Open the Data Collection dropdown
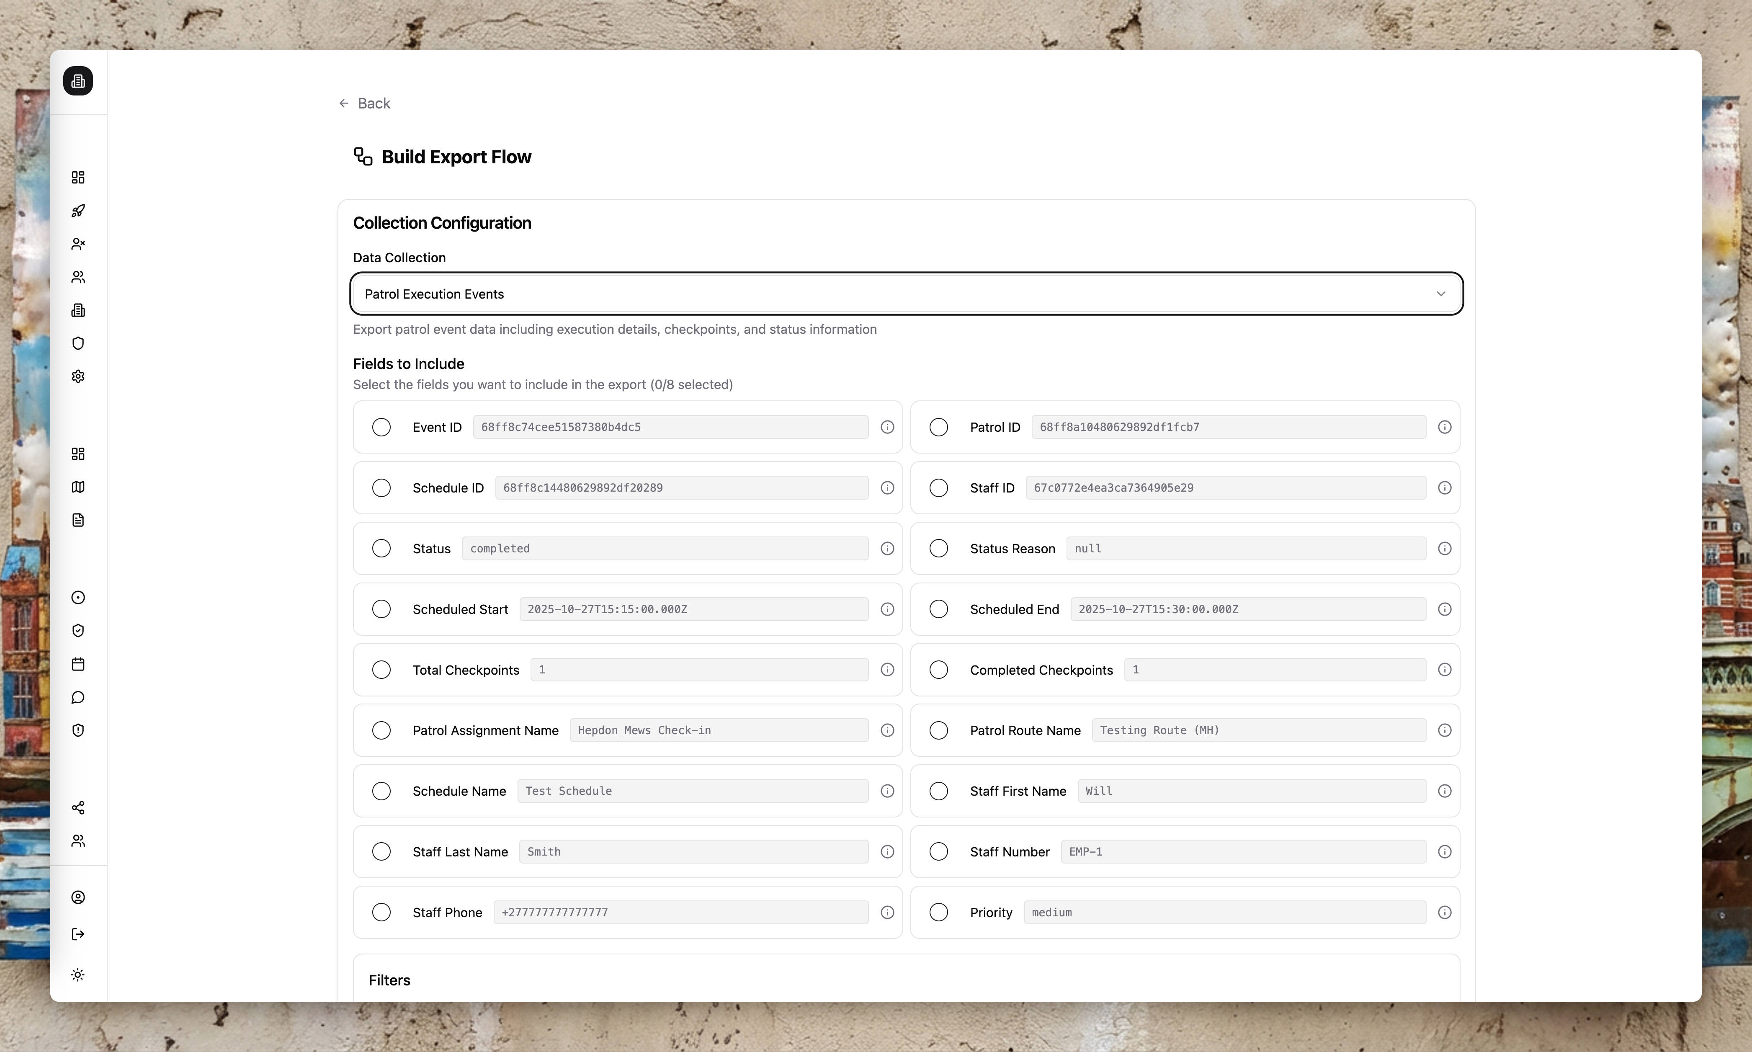The width and height of the screenshot is (1752, 1052). click(x=906, y=294)
